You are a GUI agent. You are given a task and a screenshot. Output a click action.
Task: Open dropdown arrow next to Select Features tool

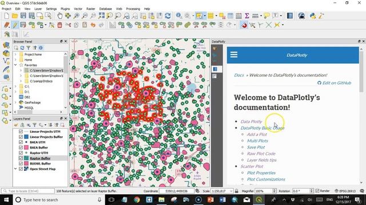pos(205,16)
